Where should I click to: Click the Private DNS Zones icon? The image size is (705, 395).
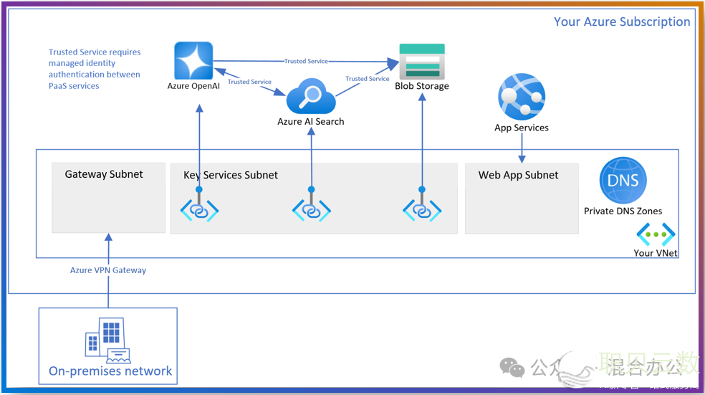[x=623, y=181]
